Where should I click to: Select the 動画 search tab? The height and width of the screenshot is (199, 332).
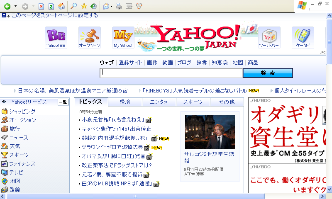coord(168,62)
